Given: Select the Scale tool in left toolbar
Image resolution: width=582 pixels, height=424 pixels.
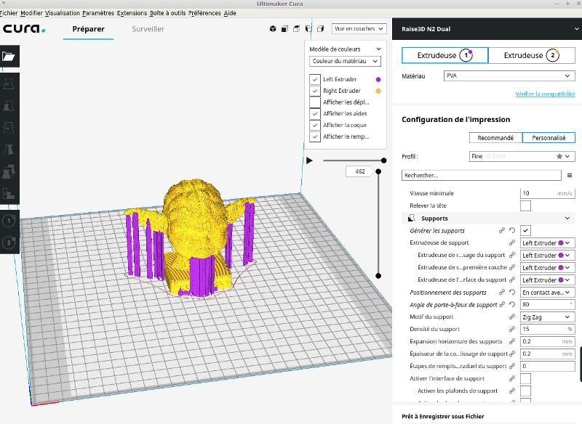Looking at the screenshot, I should [x=9, y=106].
